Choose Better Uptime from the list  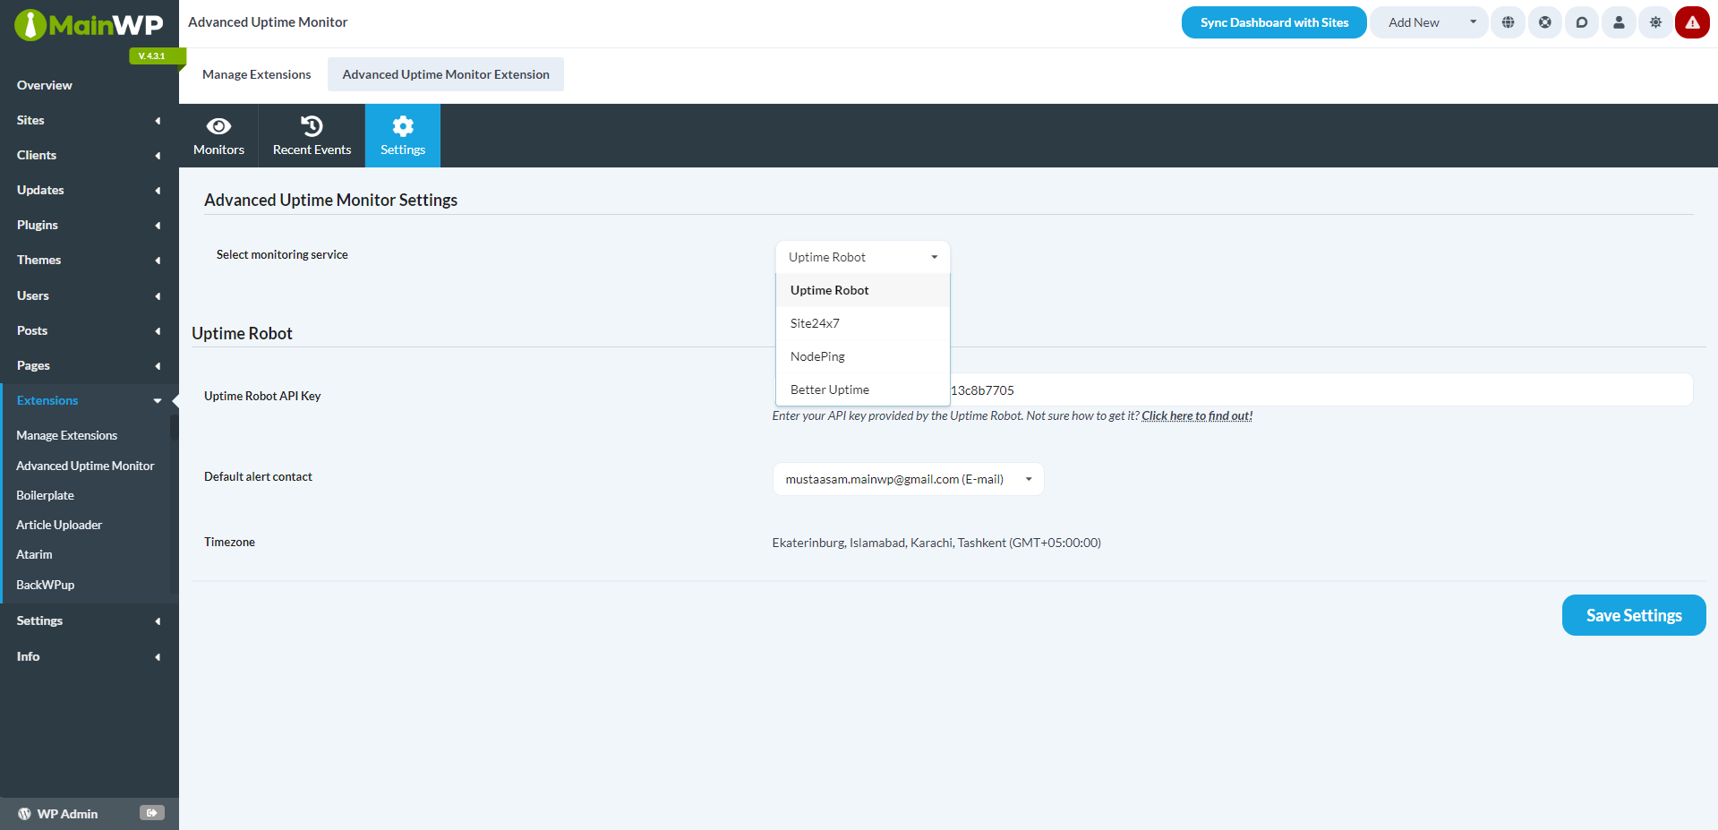pyautogui.click(x=862, y=389)
